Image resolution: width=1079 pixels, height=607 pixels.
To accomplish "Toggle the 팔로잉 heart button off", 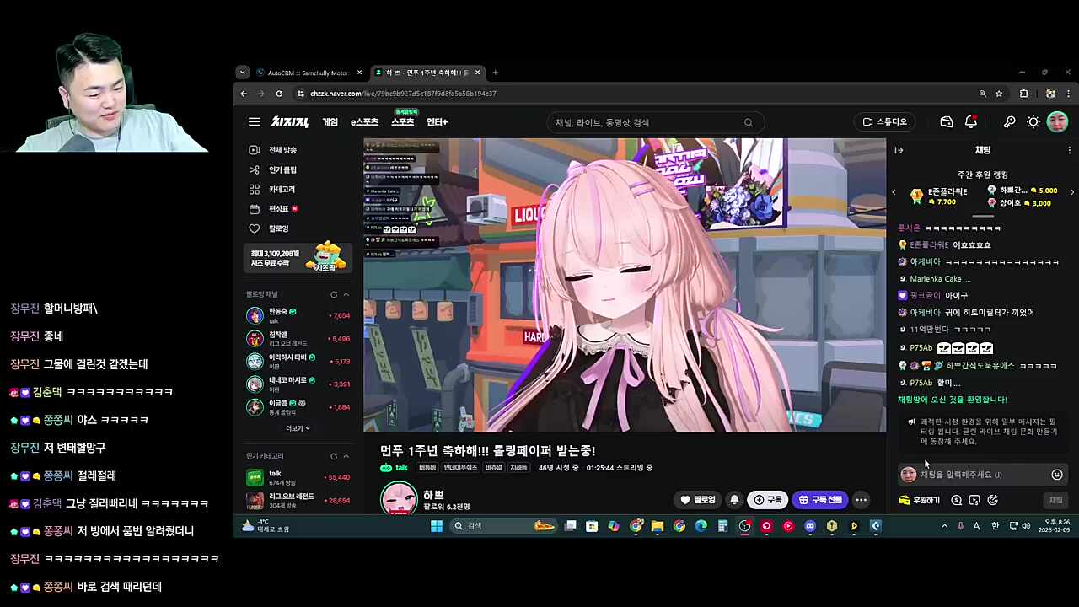I will [x=700, y=499].
